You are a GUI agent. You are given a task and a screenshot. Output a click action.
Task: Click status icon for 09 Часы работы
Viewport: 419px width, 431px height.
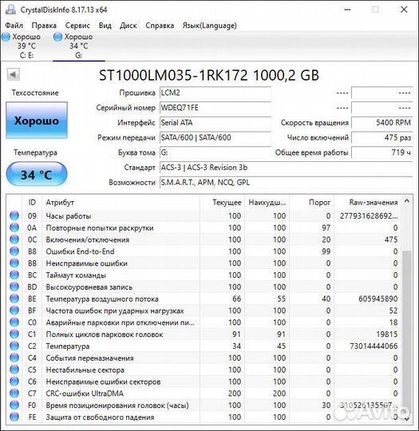[14, 215]
